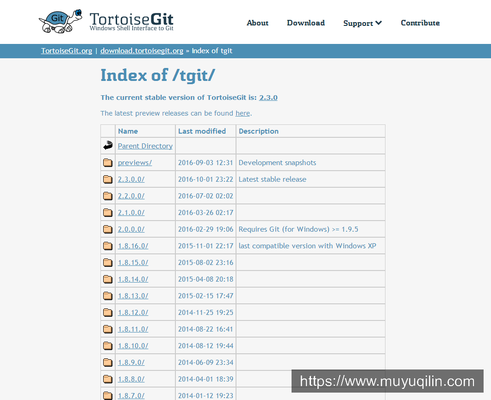
Task: Click the 'Requires Git (for Windows) >= 1.9.5' text
Action: tap(298, 229)
